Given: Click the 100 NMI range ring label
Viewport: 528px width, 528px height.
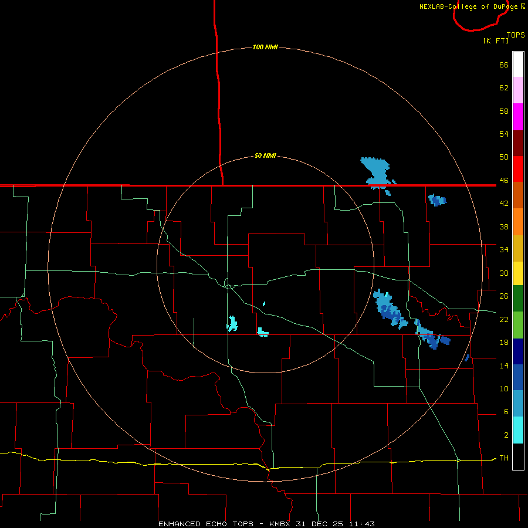Looking at the screenshot, I should (265, 47).
